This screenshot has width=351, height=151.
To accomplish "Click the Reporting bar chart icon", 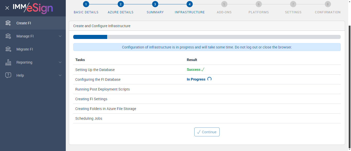I will pos(8,62).
